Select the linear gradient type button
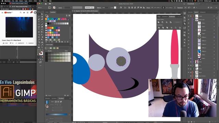The height and width of the screenshot is (123, 219). 55,102
